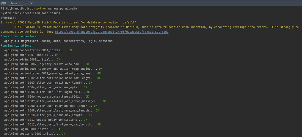Click the contenttypes.0001_initial migration line
302x137 pixels.
[38, 50]
